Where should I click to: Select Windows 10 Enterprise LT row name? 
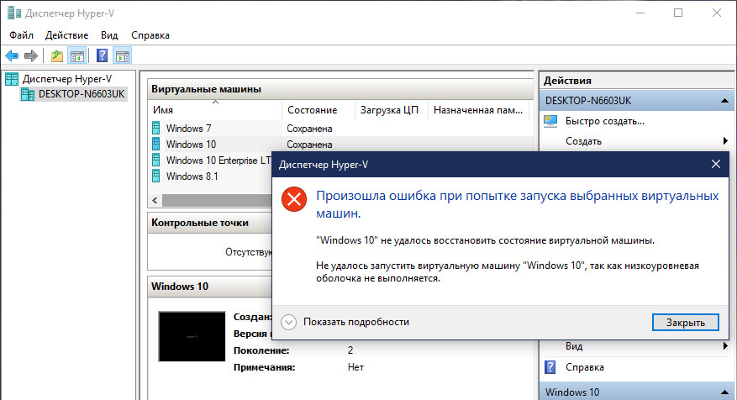click(218, 161)
